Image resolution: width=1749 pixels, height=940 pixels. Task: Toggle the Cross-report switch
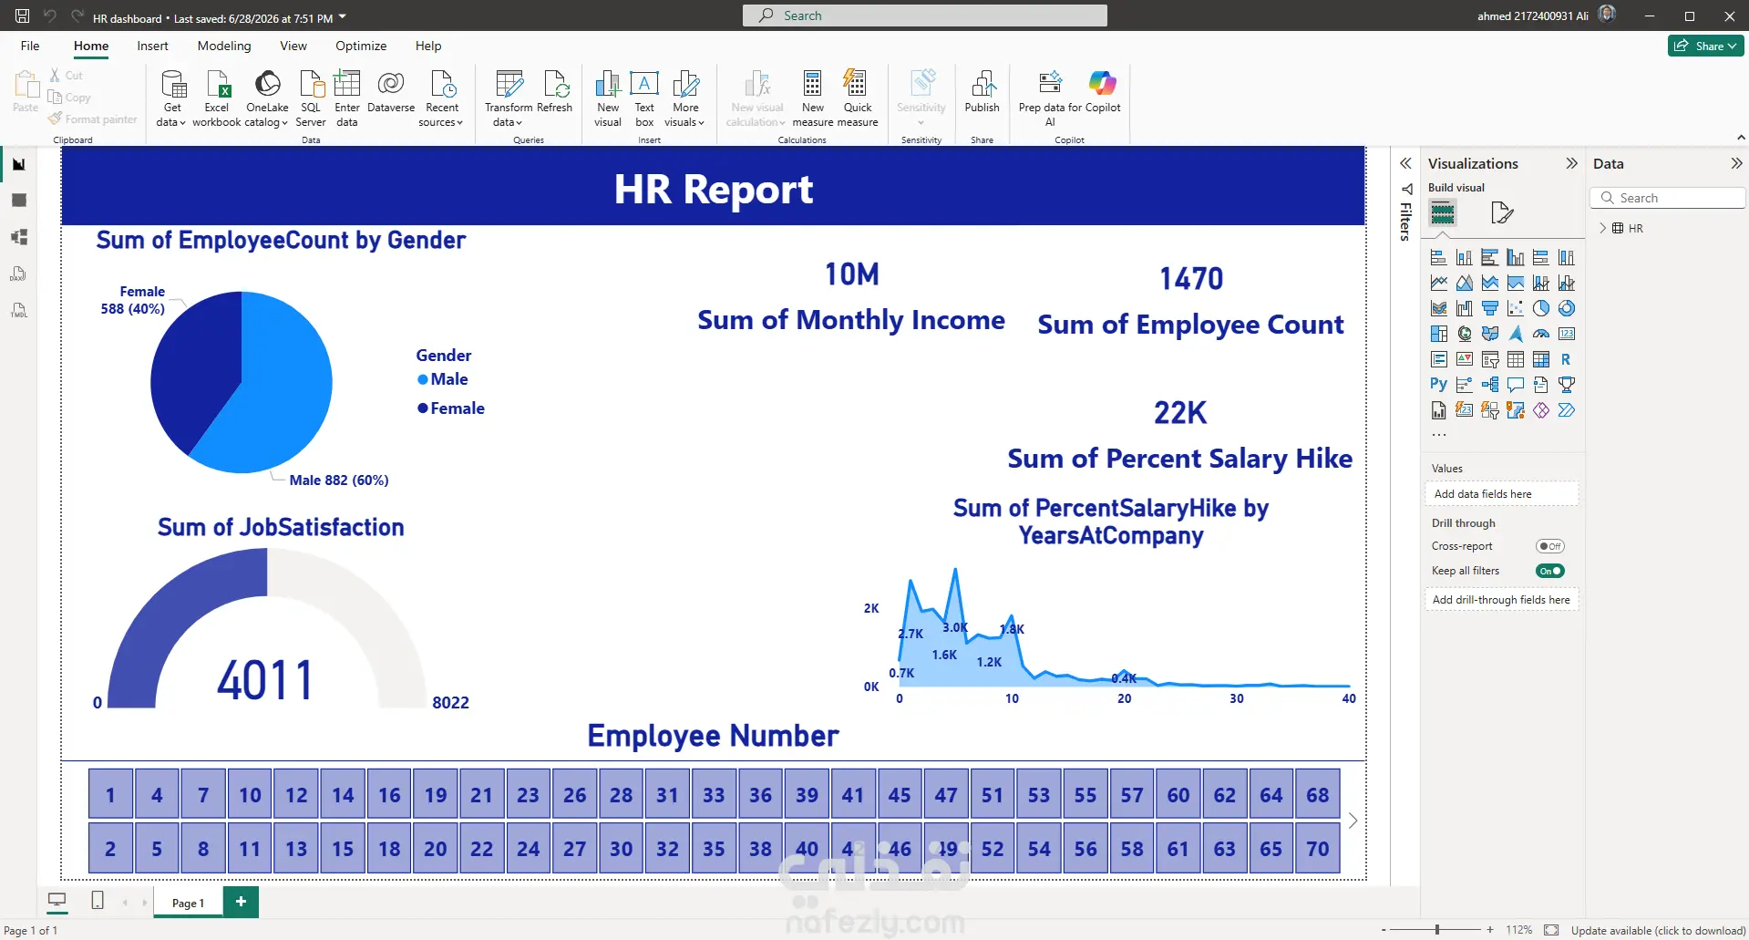pyautogui.click(x=1549, y=546)
